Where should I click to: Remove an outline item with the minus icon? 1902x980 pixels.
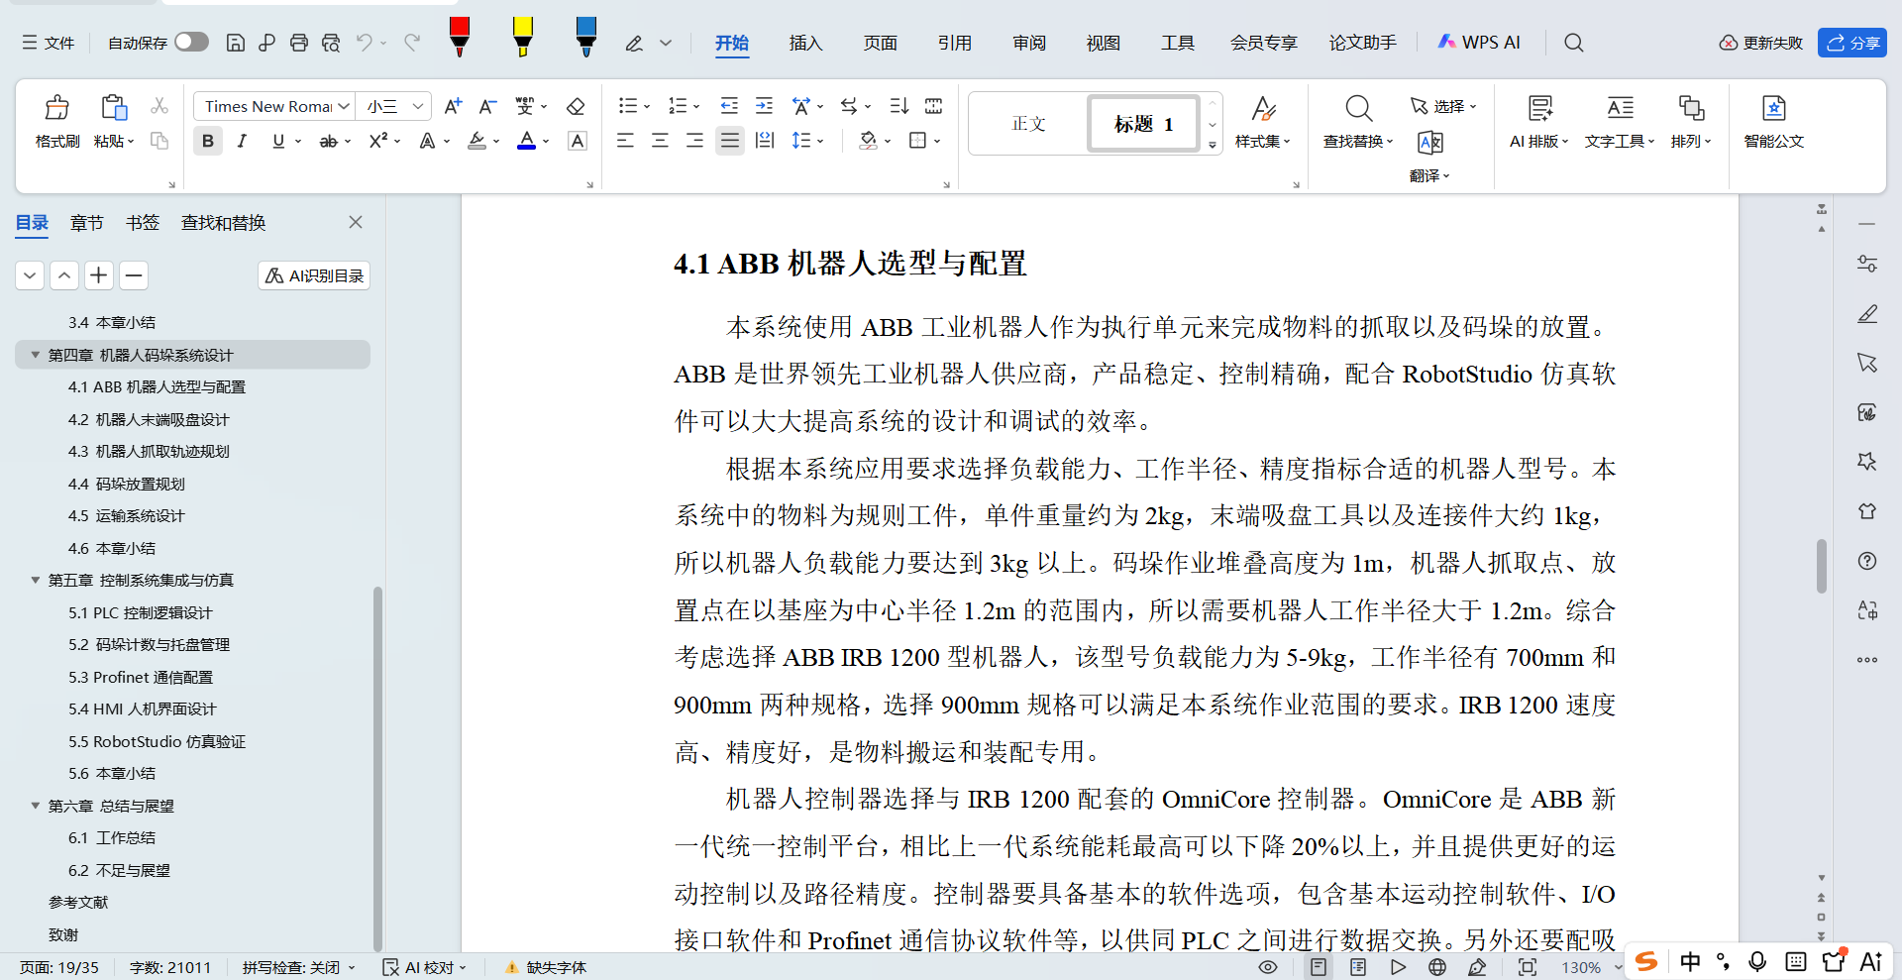click(134, 274)
